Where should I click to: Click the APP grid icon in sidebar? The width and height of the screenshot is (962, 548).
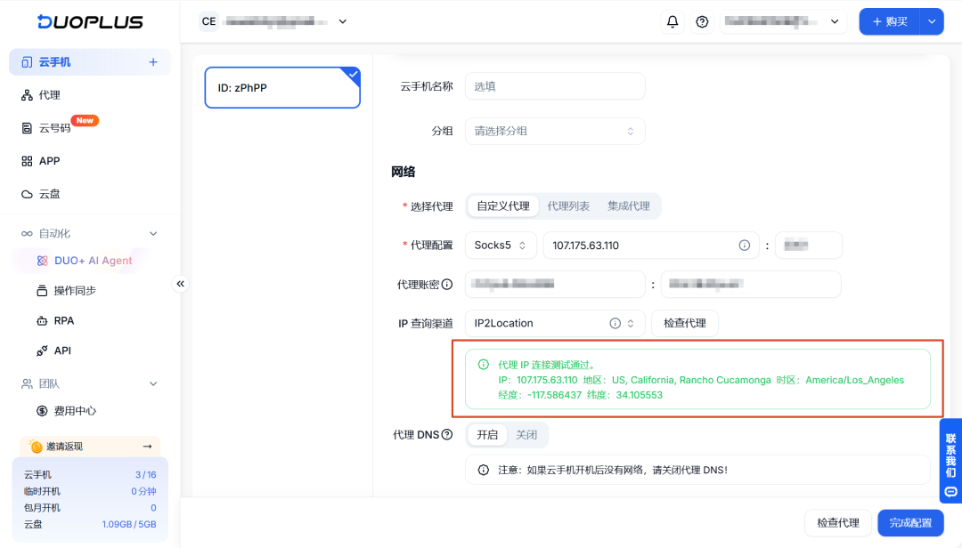pos(27,161)
